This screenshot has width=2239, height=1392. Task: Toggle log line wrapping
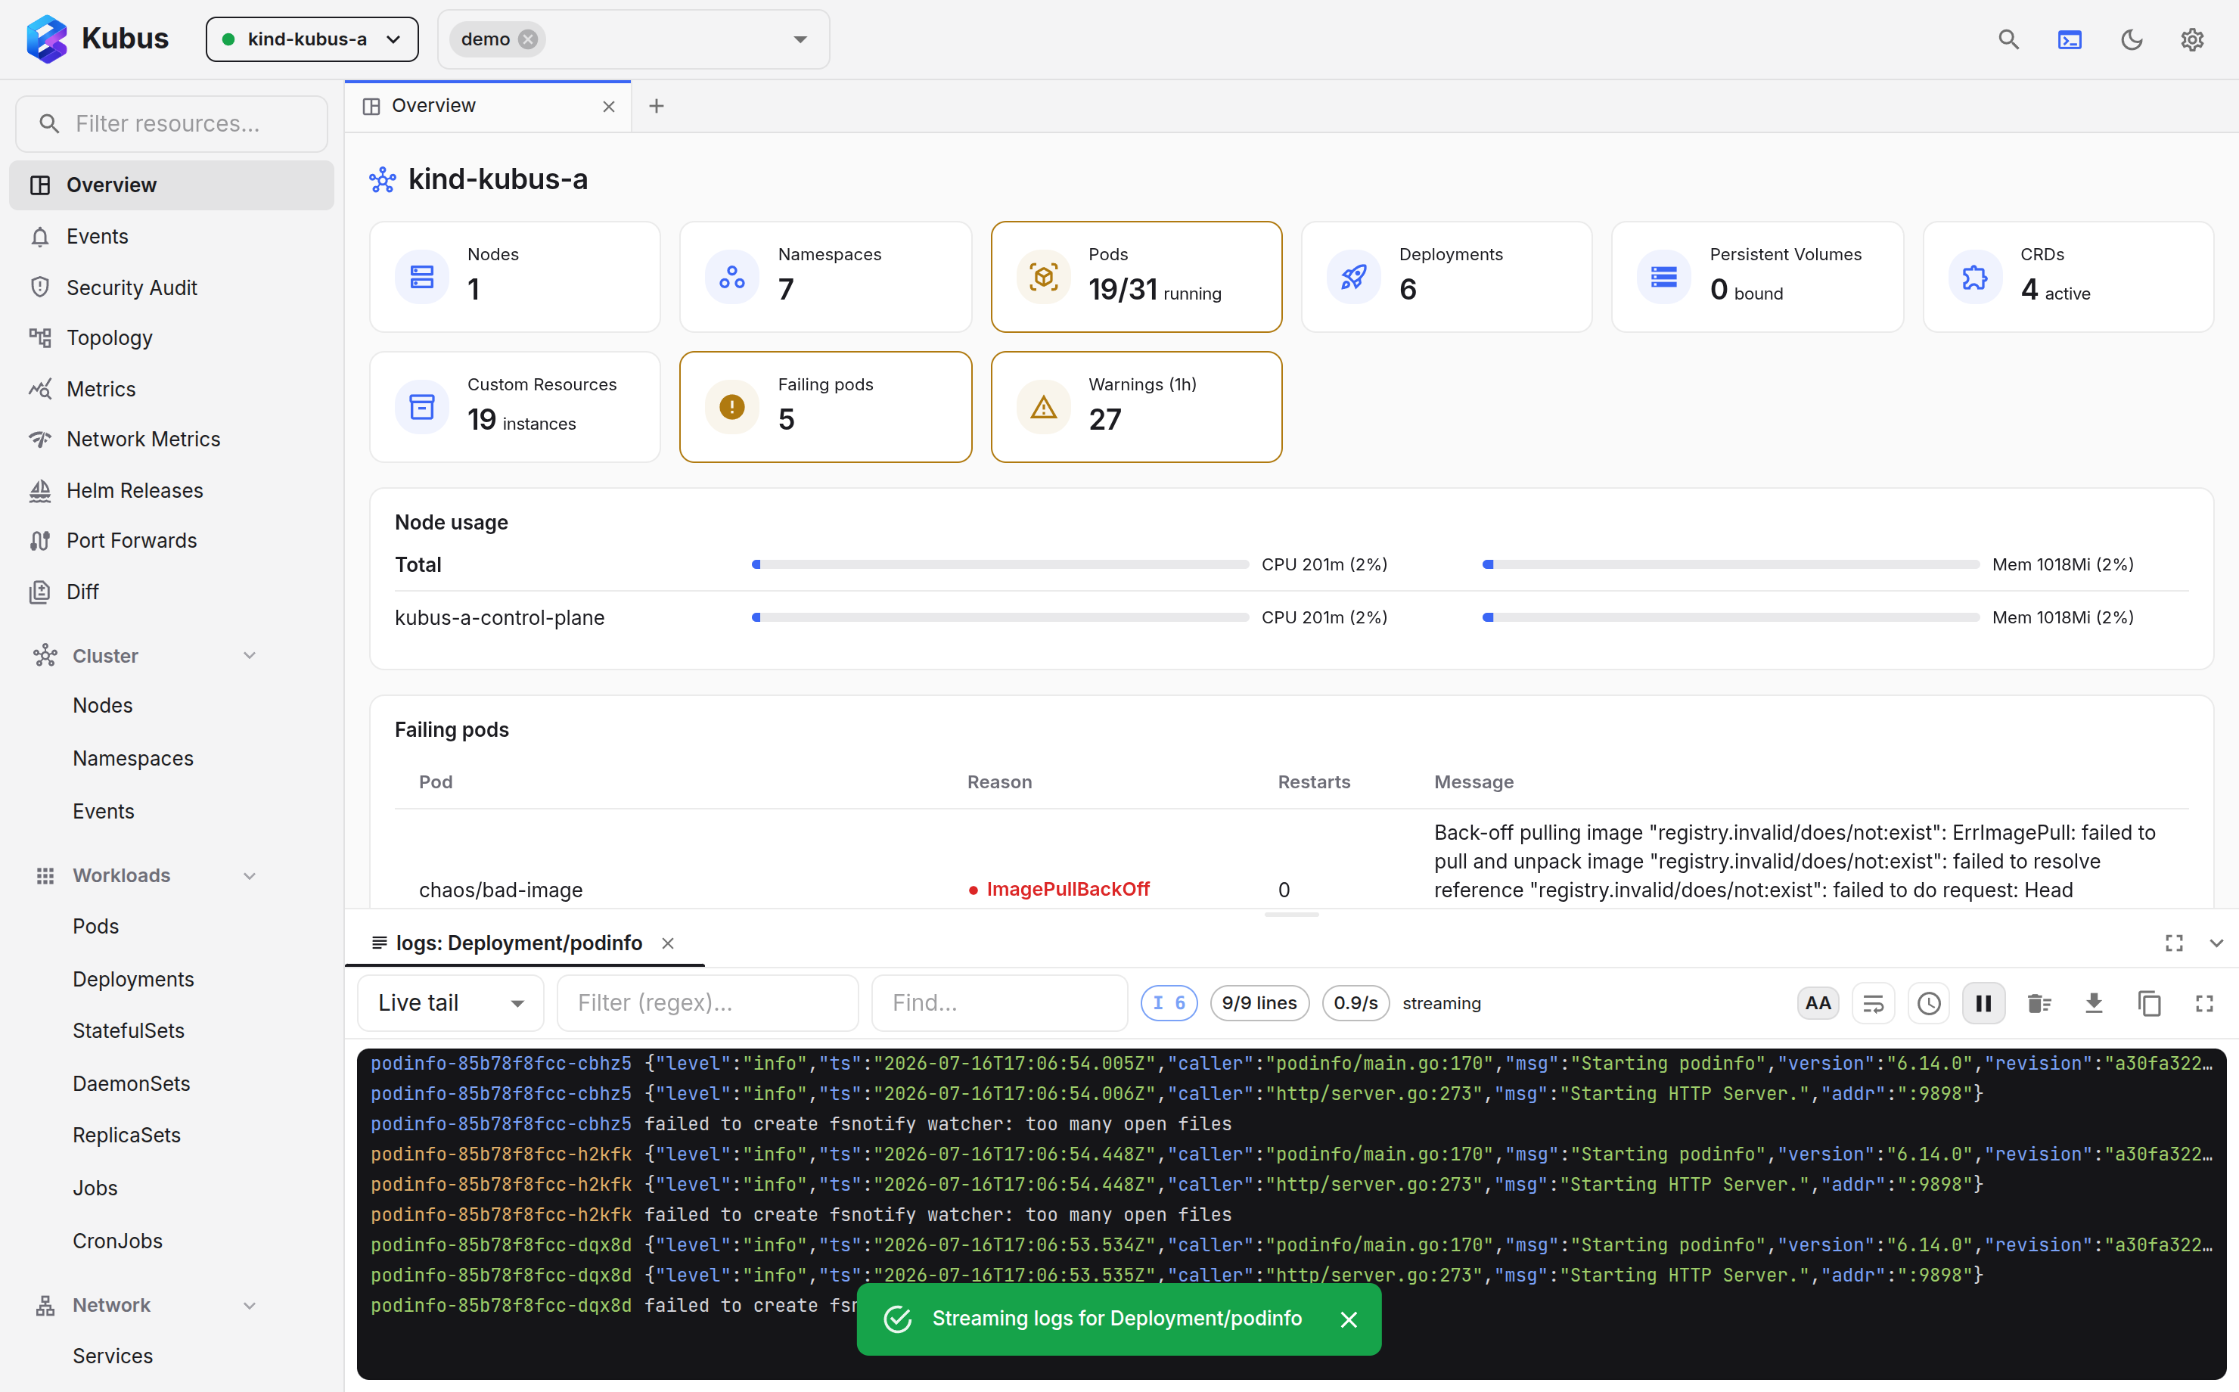1873,1003
